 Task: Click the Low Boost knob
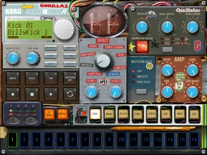(192, 92)
